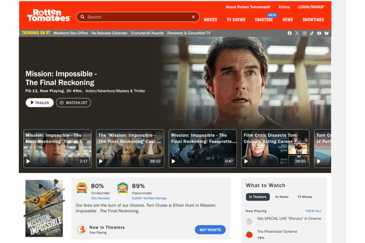Screen dimensions: 365x243
Task: Expand the TV Shows navigation menu
Action: (x=236, y=20)
